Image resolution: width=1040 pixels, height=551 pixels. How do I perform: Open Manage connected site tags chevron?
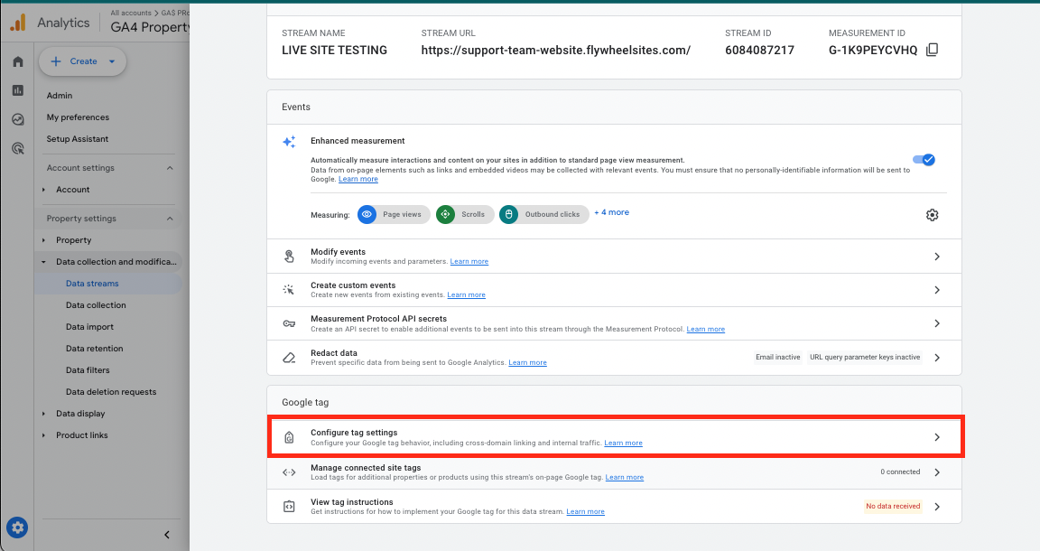tap(937, 472)
